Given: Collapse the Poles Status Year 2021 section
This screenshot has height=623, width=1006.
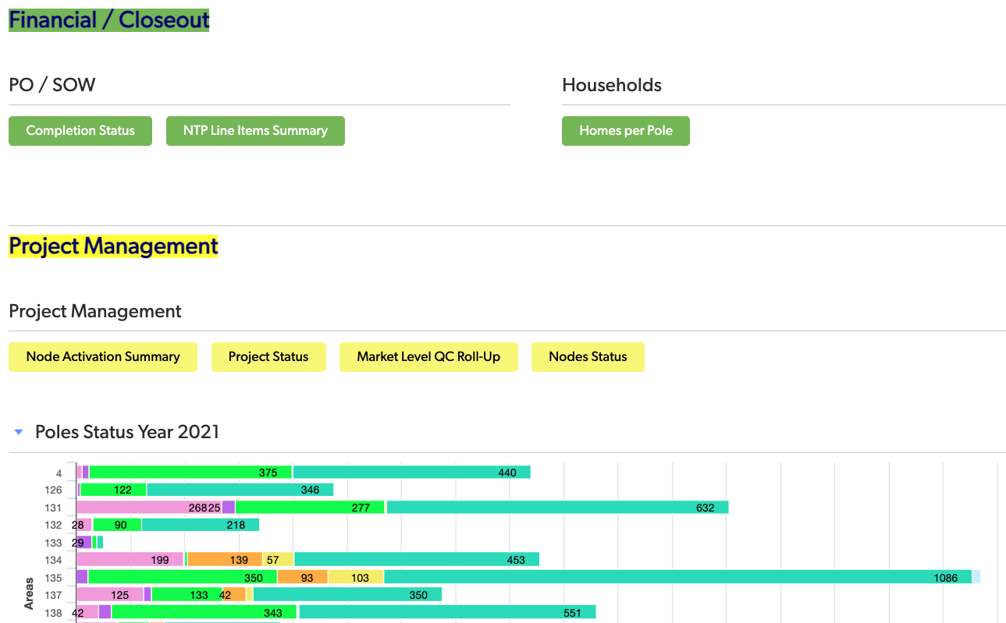Looking at the screenshot, I should [19, 432].
